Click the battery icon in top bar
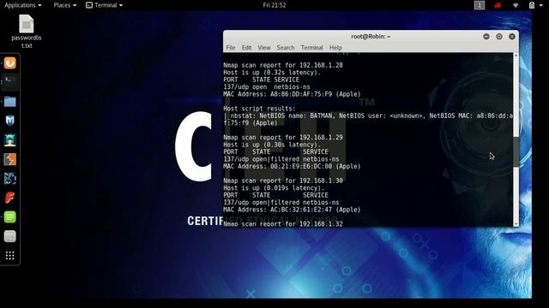Image resolution: width=549 pixels, height=308 pixels. click(532, 5)
